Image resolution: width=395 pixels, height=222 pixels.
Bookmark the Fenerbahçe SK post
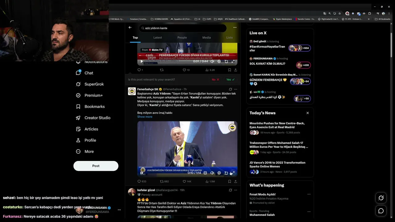tap(230, 182)
